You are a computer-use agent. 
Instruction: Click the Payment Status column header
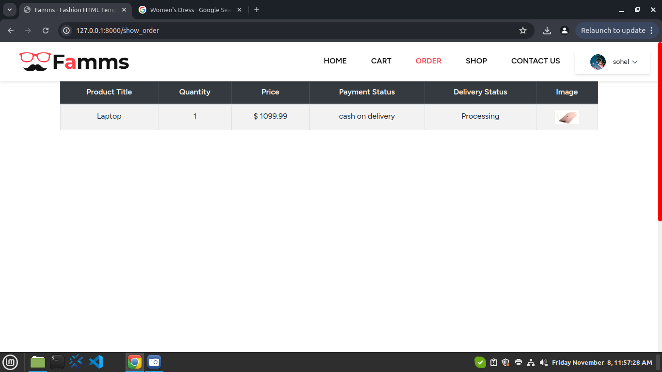(367, 92)
